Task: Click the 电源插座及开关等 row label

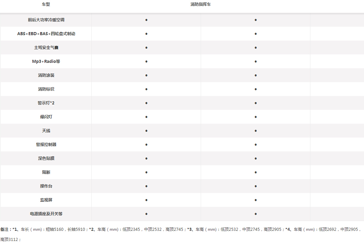Action: (46, 214)
